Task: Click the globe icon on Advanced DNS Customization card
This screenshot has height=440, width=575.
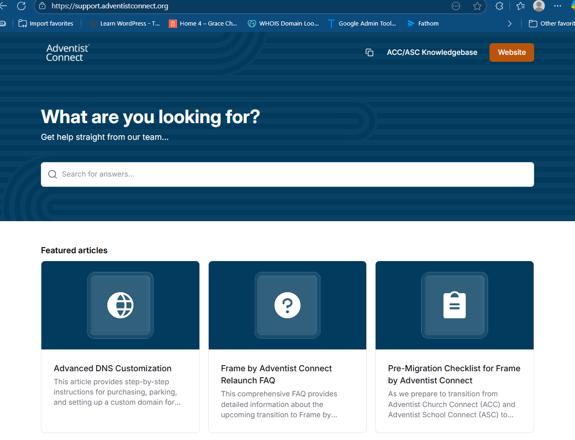Action: [120, 305]
